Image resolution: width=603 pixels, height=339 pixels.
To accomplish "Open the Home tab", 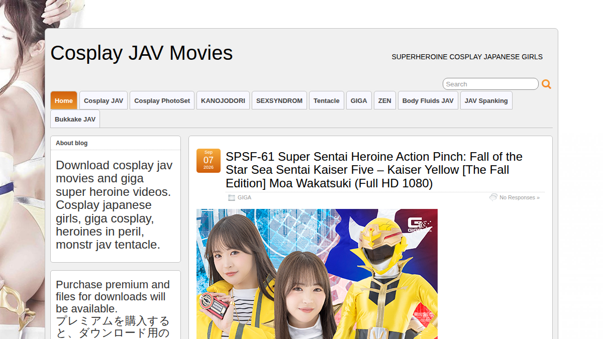I will (x=64, y=100).
